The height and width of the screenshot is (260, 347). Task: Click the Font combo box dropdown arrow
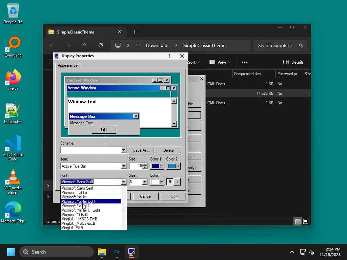tap(124, 182)
